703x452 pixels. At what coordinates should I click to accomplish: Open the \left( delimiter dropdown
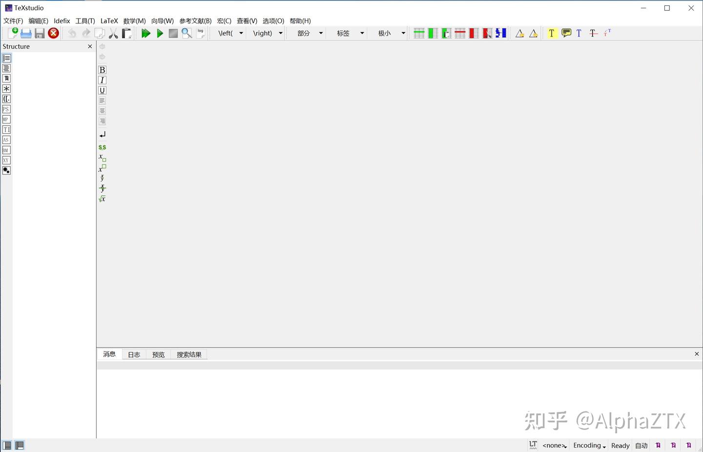241,33
